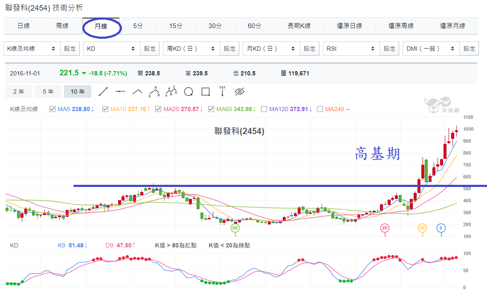Click the 聯發科(2454) 技術分析 title
This screenshot has height=290, width=487.
pos(44,8)
